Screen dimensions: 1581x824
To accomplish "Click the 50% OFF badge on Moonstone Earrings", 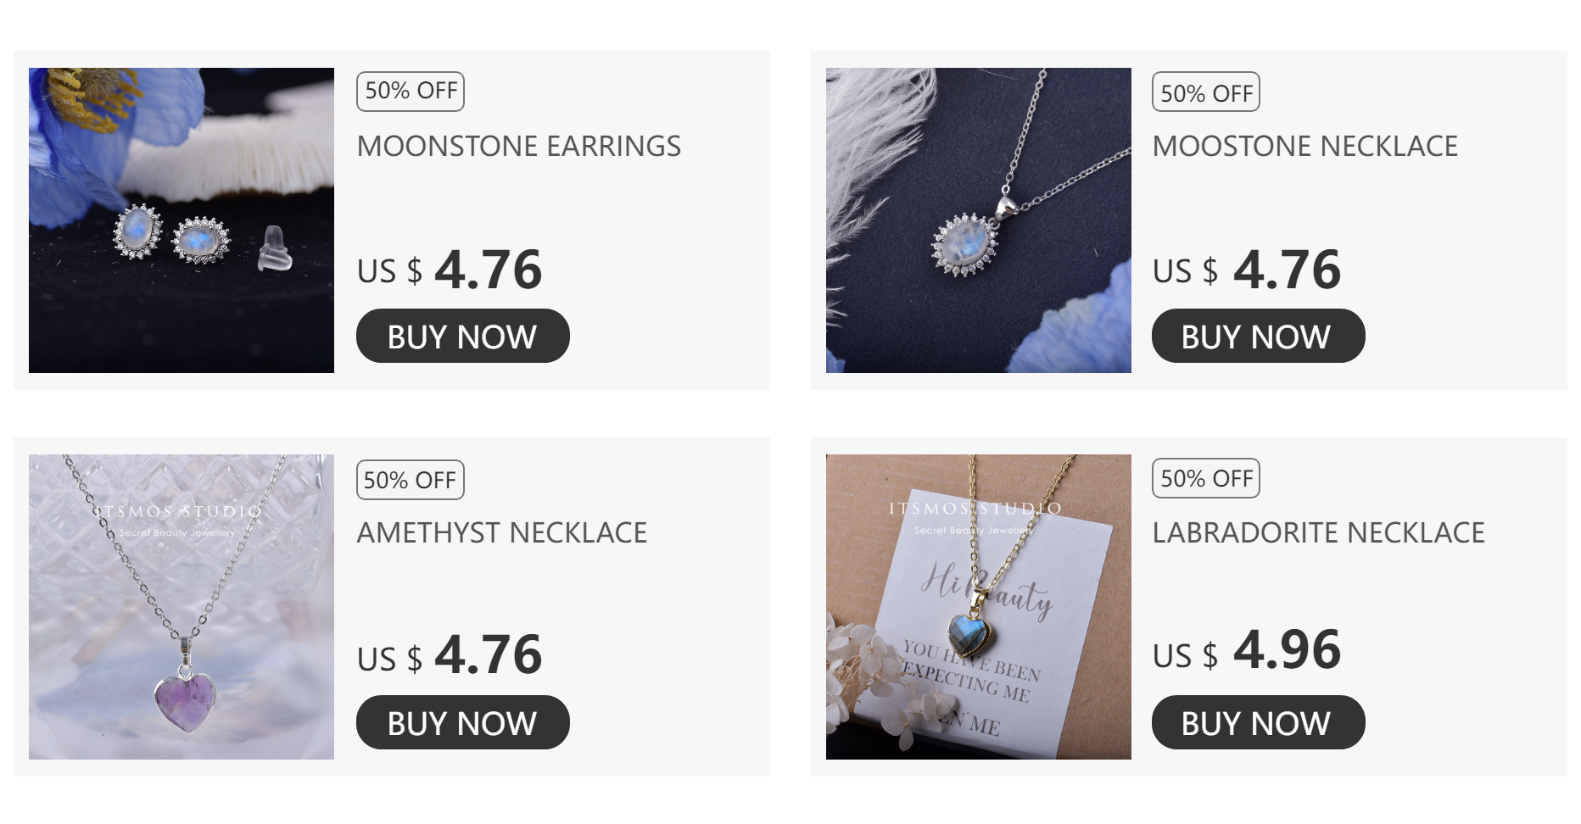I will tap(411, 92).
